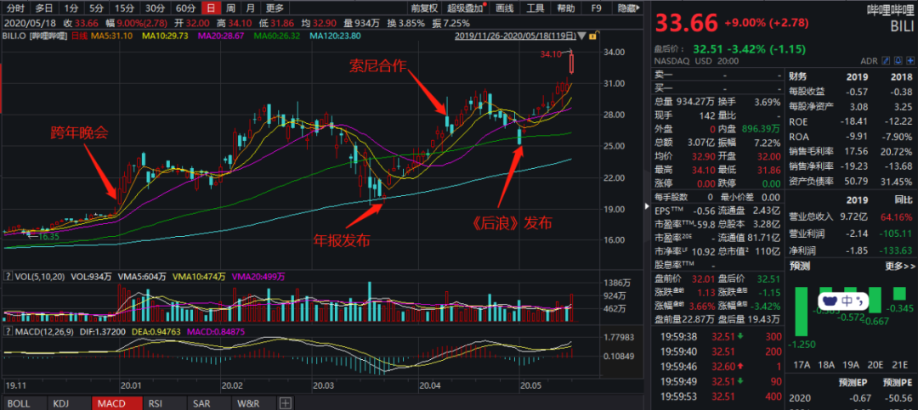Open the 超级叠加 overlay menu
The height and width of the screenshot is (410, 918).
pos(466,8)
